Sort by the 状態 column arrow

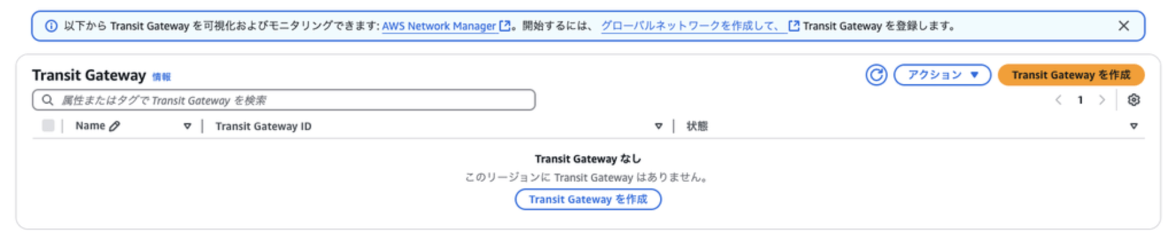[x=1133, y=126]
